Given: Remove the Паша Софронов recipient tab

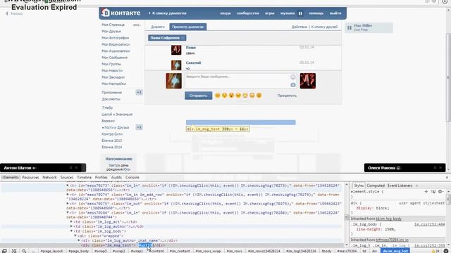Looking at the screenshot, I should [x=183, y=38].
